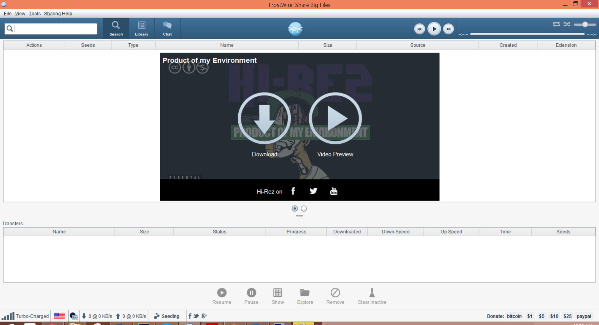Open the Tools menu
This screenshot has width=599, height=325.
(35, 14)
